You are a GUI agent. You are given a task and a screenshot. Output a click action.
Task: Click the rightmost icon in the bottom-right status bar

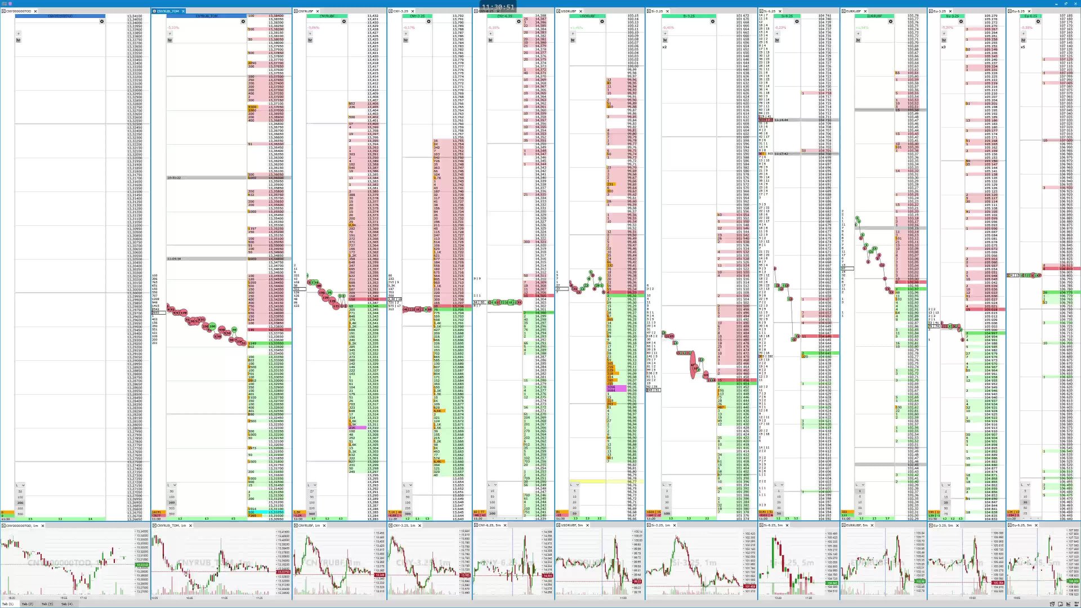[1077, 603]
